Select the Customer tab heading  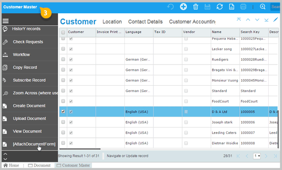(x=78, y=22)
